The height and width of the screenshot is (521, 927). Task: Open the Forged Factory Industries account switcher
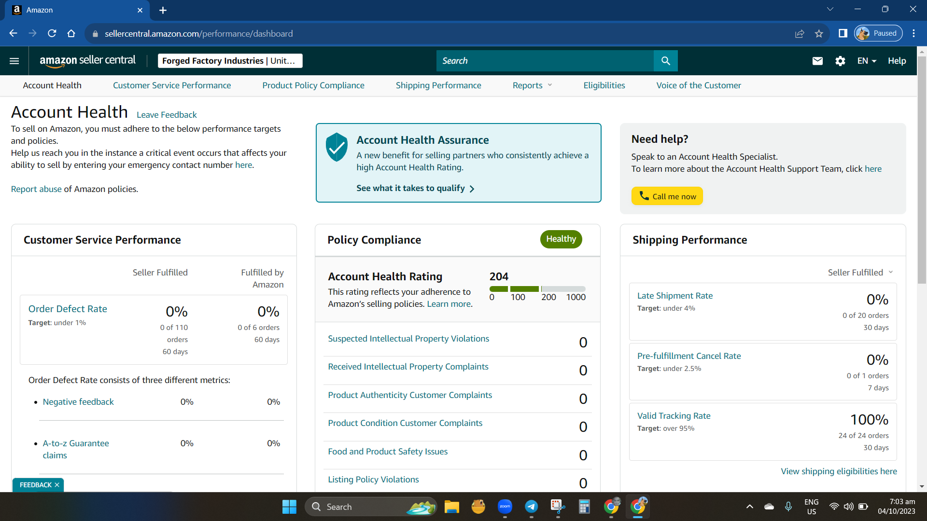[230, 61]
